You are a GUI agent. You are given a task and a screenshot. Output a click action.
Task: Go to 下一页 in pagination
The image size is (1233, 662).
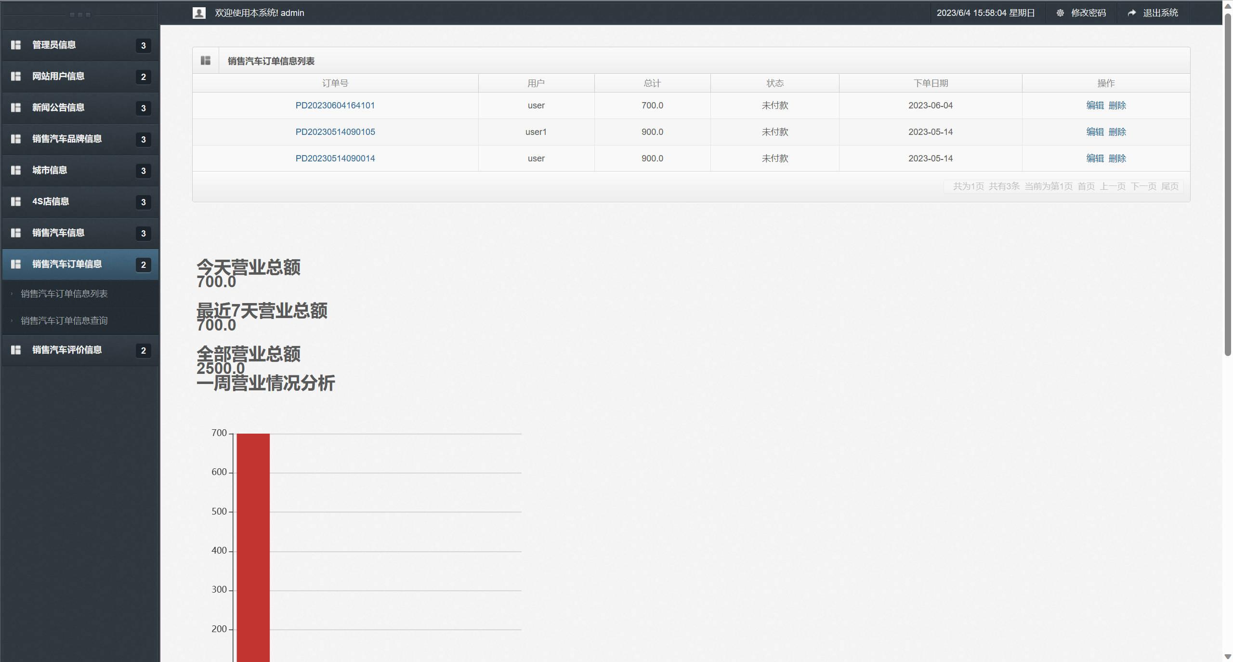1143,186
